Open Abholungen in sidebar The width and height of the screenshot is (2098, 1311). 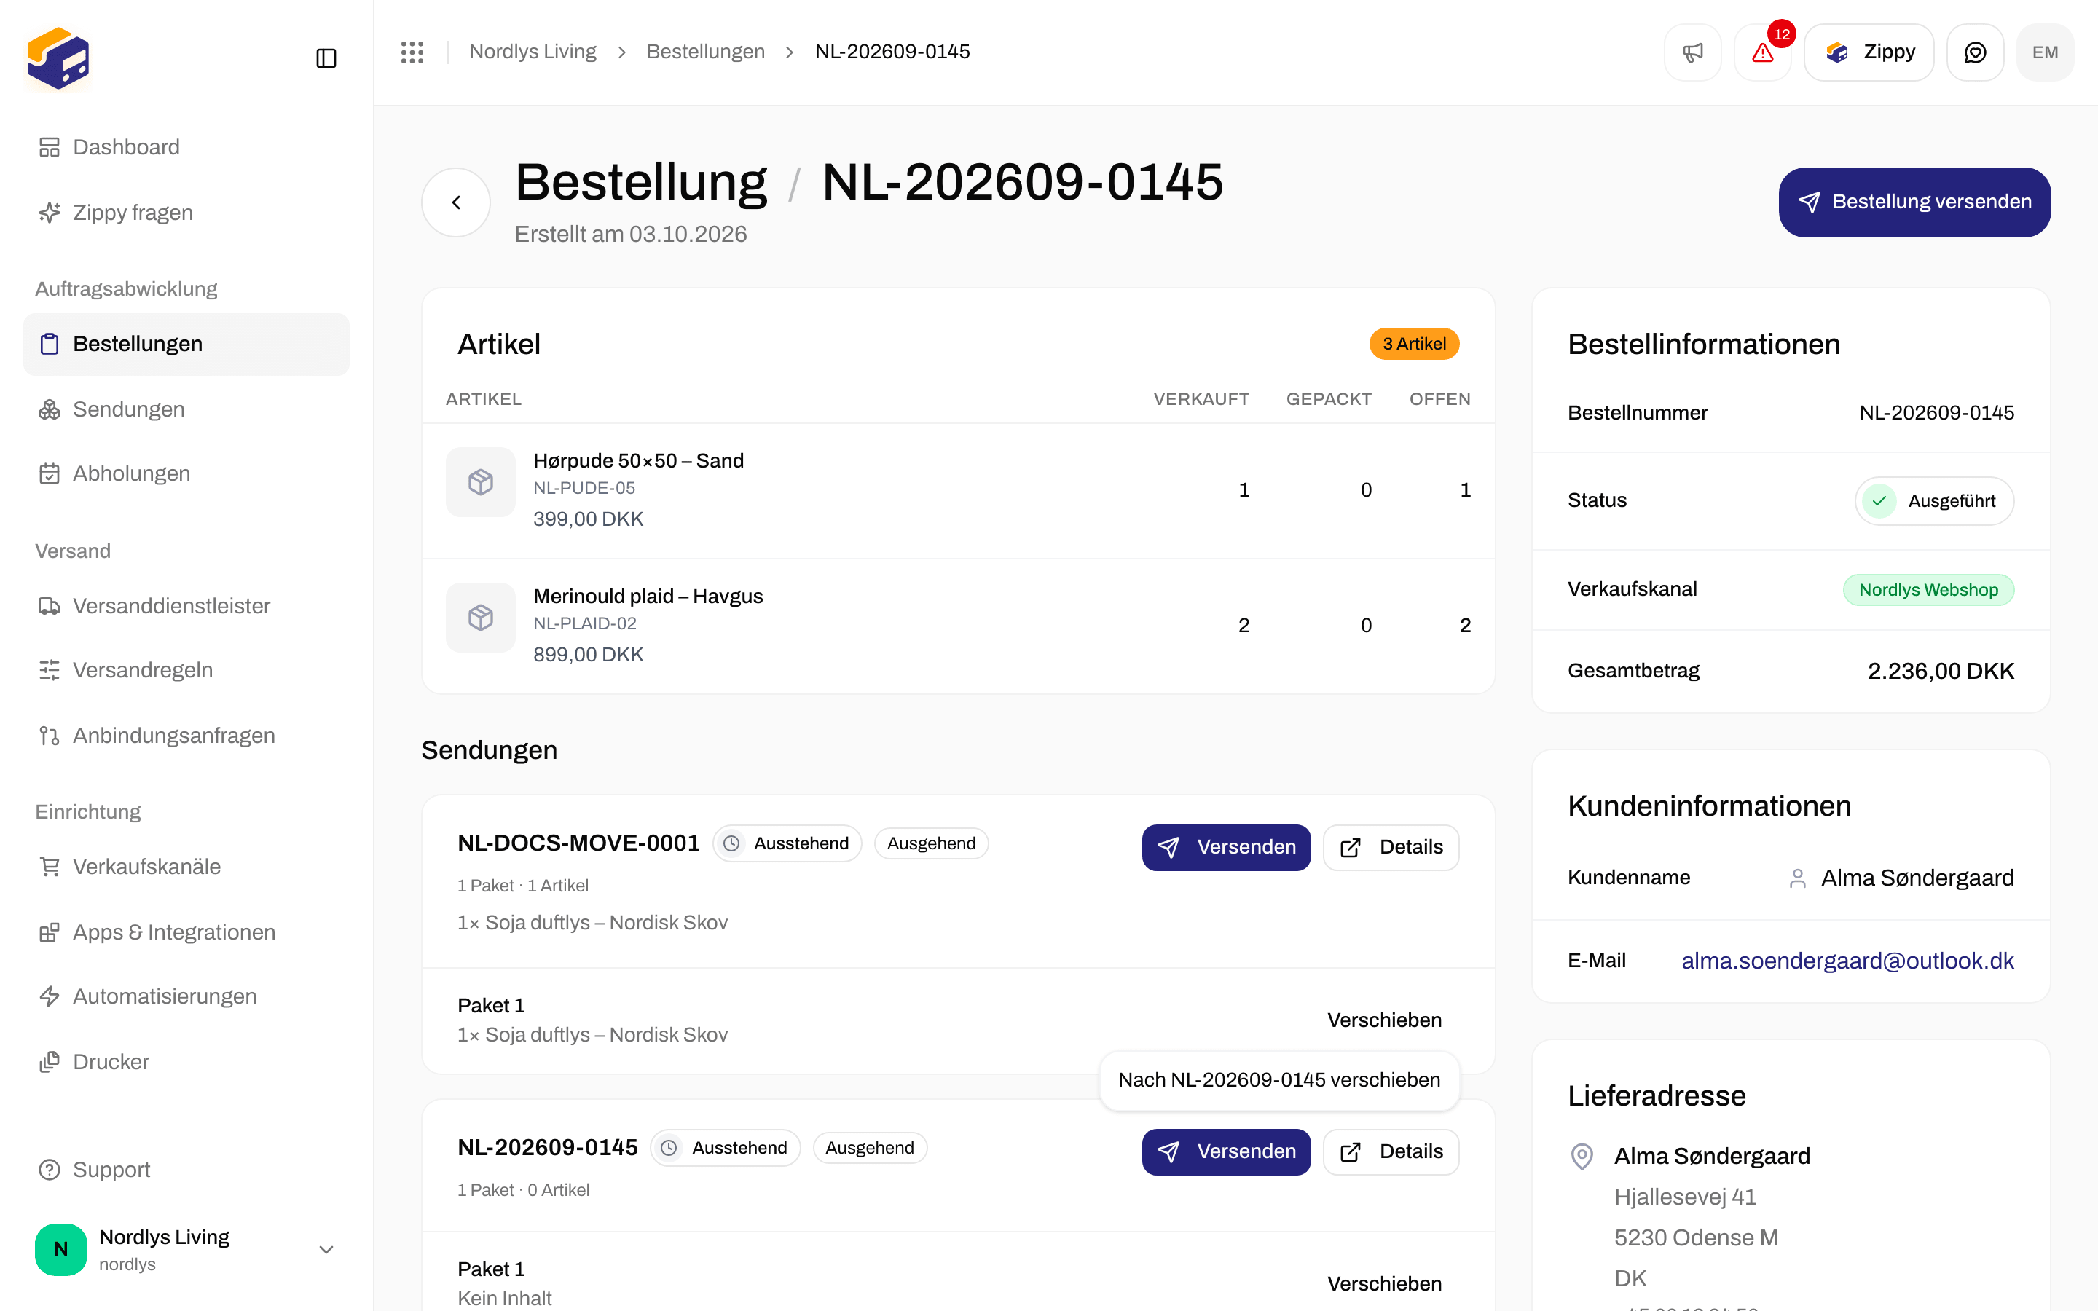[x=186, y=473]
